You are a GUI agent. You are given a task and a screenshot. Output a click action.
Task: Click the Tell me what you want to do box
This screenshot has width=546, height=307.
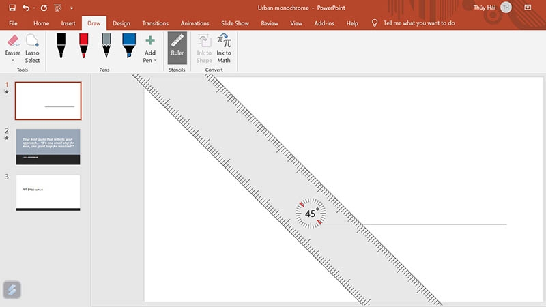(x=419, y=23)
